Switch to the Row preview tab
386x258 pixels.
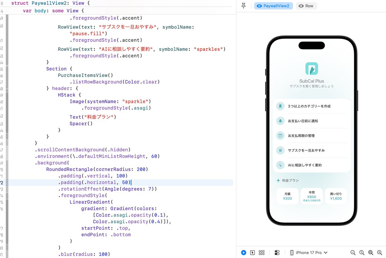tap(306, 6)
